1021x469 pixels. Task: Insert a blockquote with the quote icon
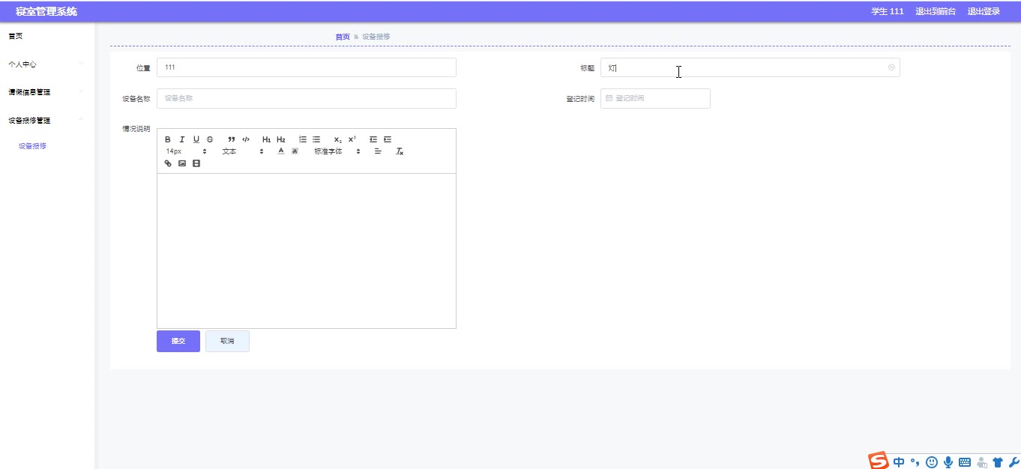click(x=232, y=139)
